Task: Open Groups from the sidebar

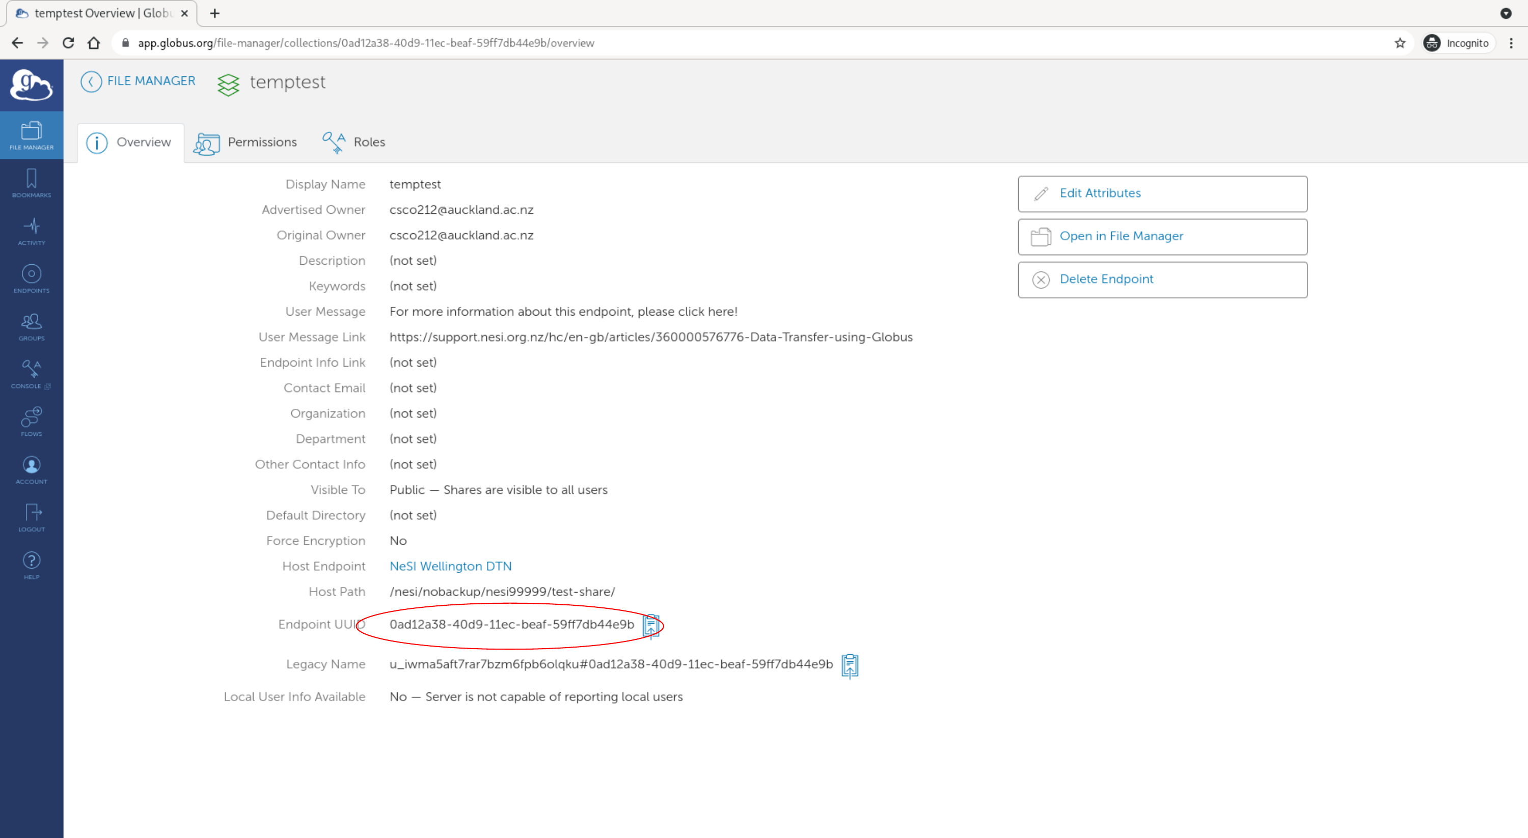Action: point(32,326)
